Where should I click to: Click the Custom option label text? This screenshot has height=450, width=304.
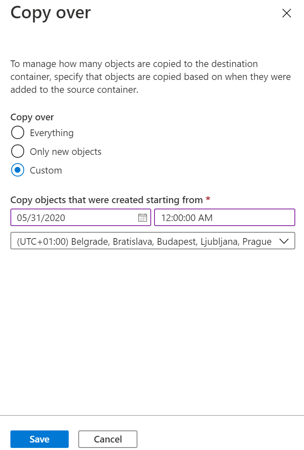46,170
